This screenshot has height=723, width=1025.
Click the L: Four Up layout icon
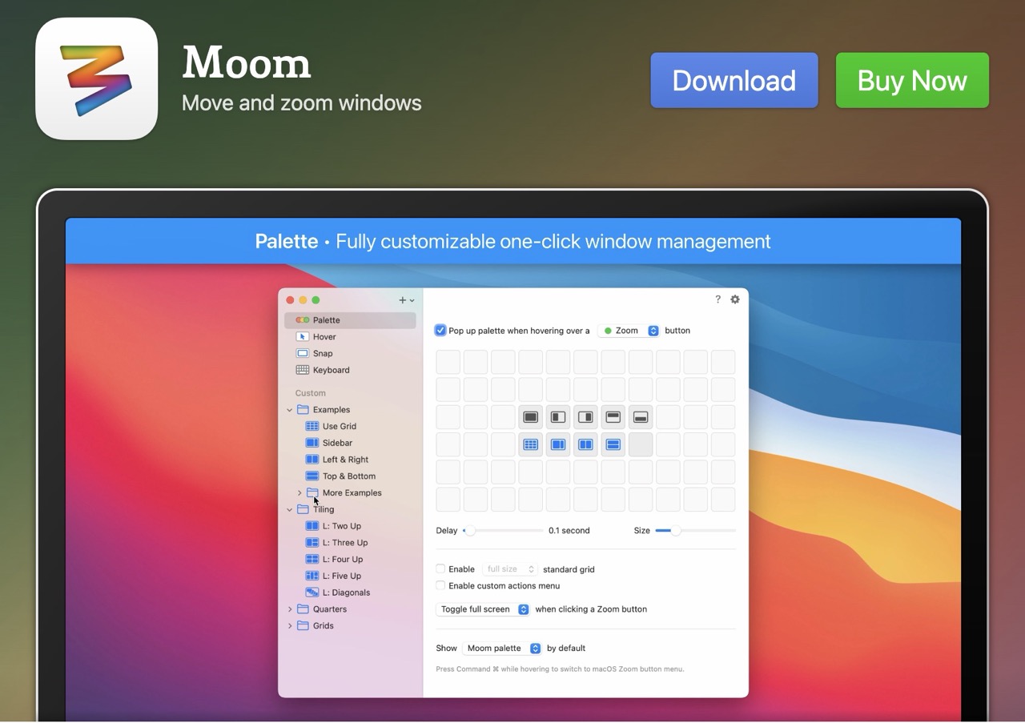(312, 559)
